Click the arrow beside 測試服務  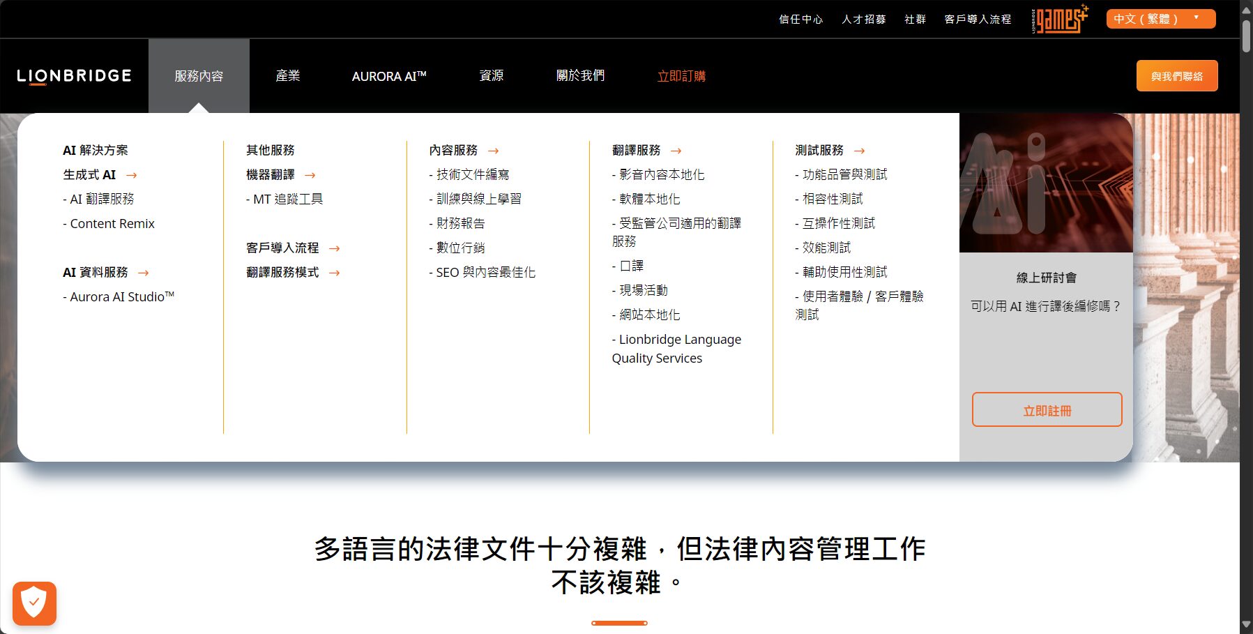coord(860,151)
